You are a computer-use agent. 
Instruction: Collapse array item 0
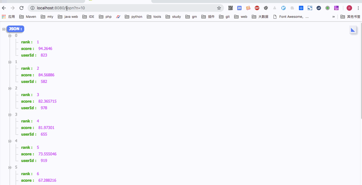point(10,36)
